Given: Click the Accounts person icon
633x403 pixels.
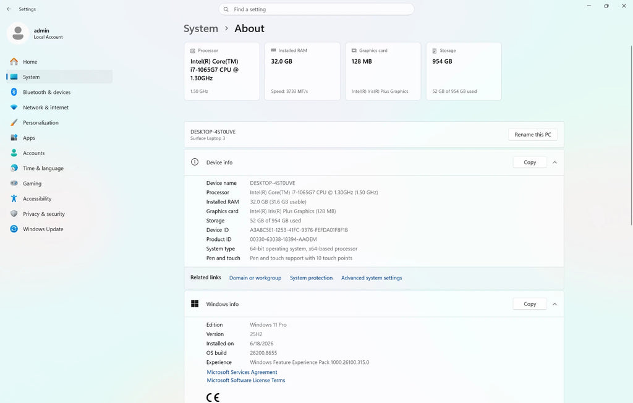Looking at the screenshot, I should click(14, 153).
